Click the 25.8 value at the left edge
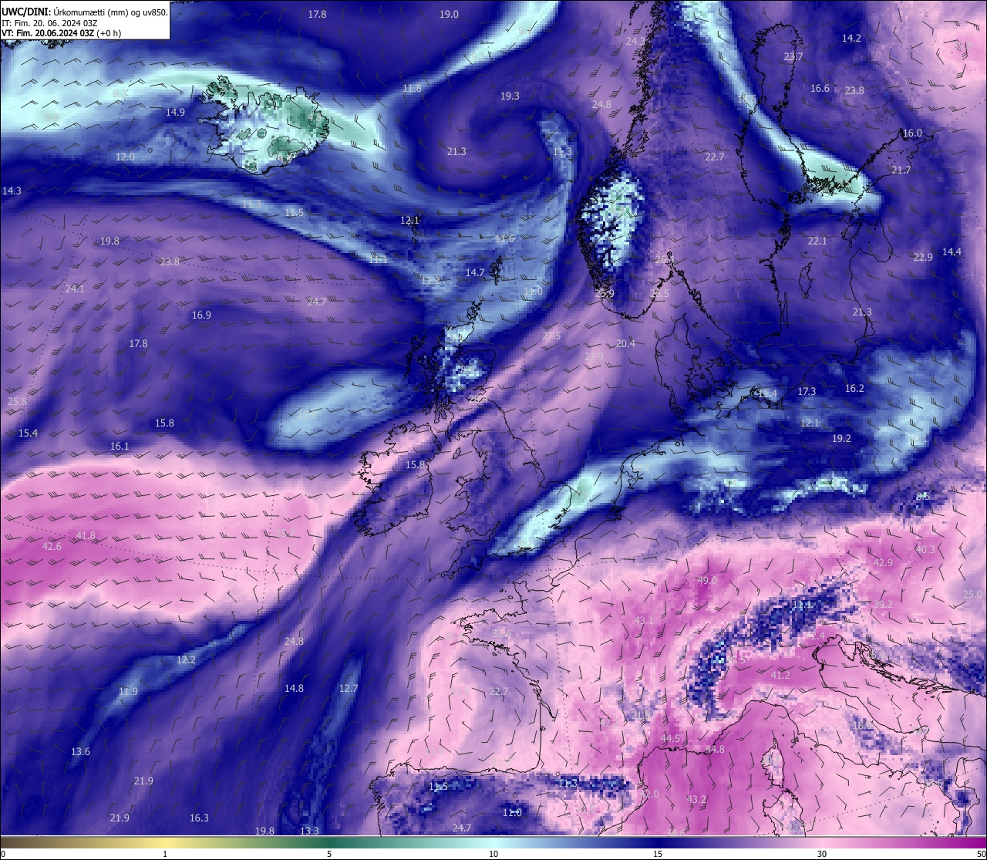The height and width of the screenshot is (860, 987). point(17,401)
